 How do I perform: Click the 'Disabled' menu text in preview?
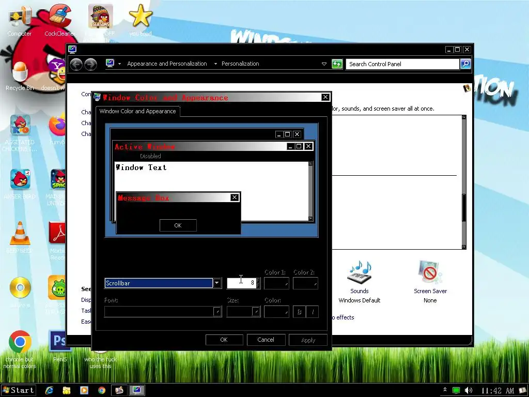(x=150, y=156)
